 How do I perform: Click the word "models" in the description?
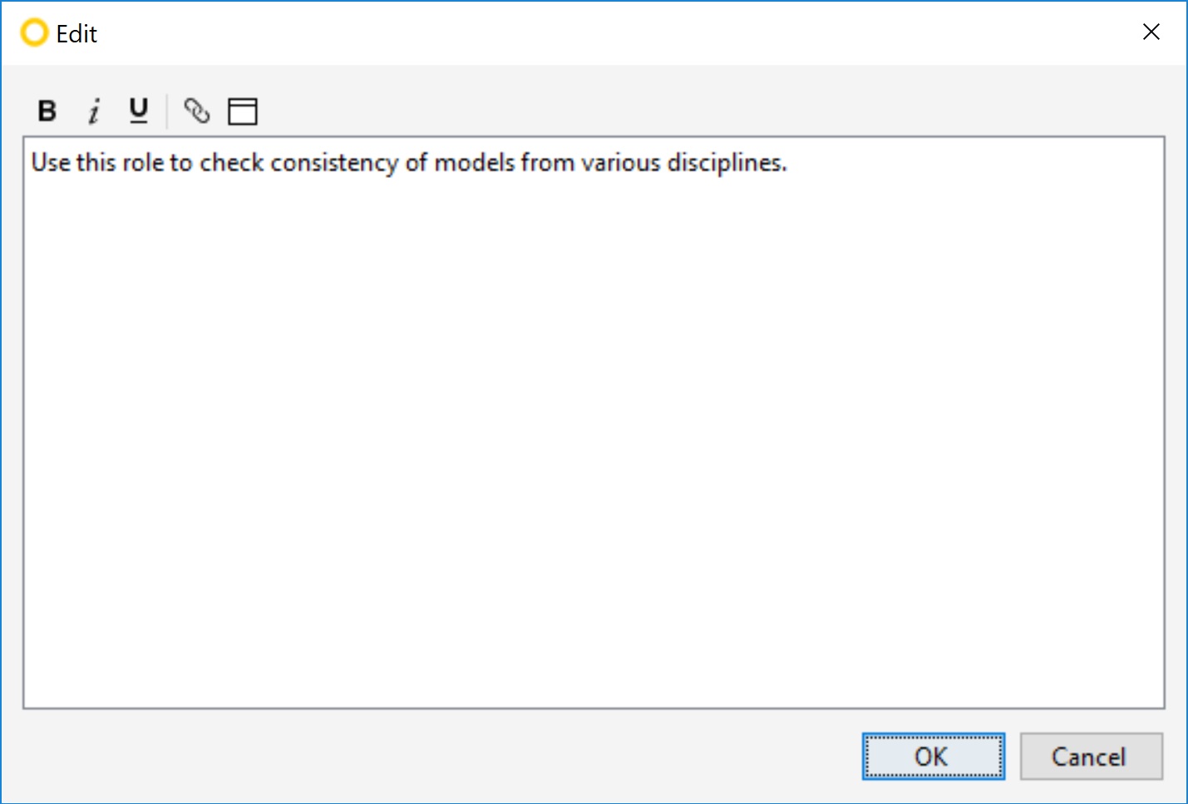[475, 162]
